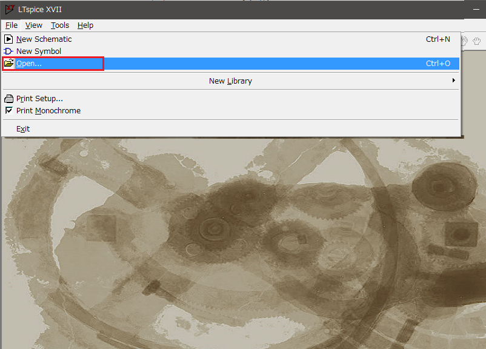Image resolution: width=486 pixels, height=349 pixels.
Task: Click the New Schematic icon
Action: pos(8,39)
